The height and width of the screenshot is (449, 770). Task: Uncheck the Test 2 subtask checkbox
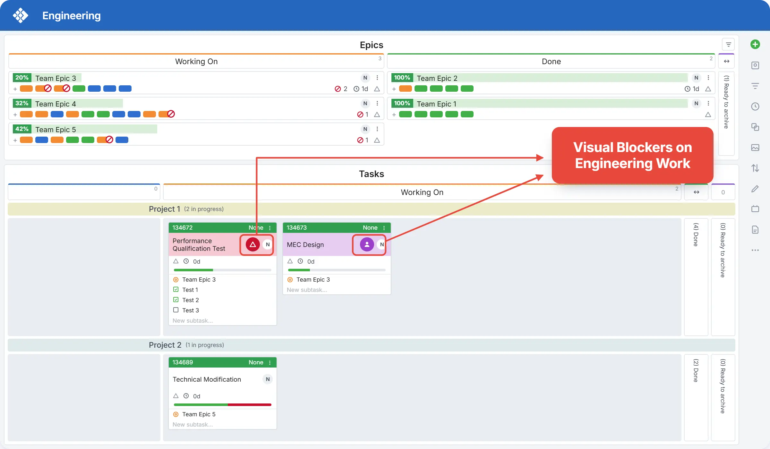[x=176, y=300]
